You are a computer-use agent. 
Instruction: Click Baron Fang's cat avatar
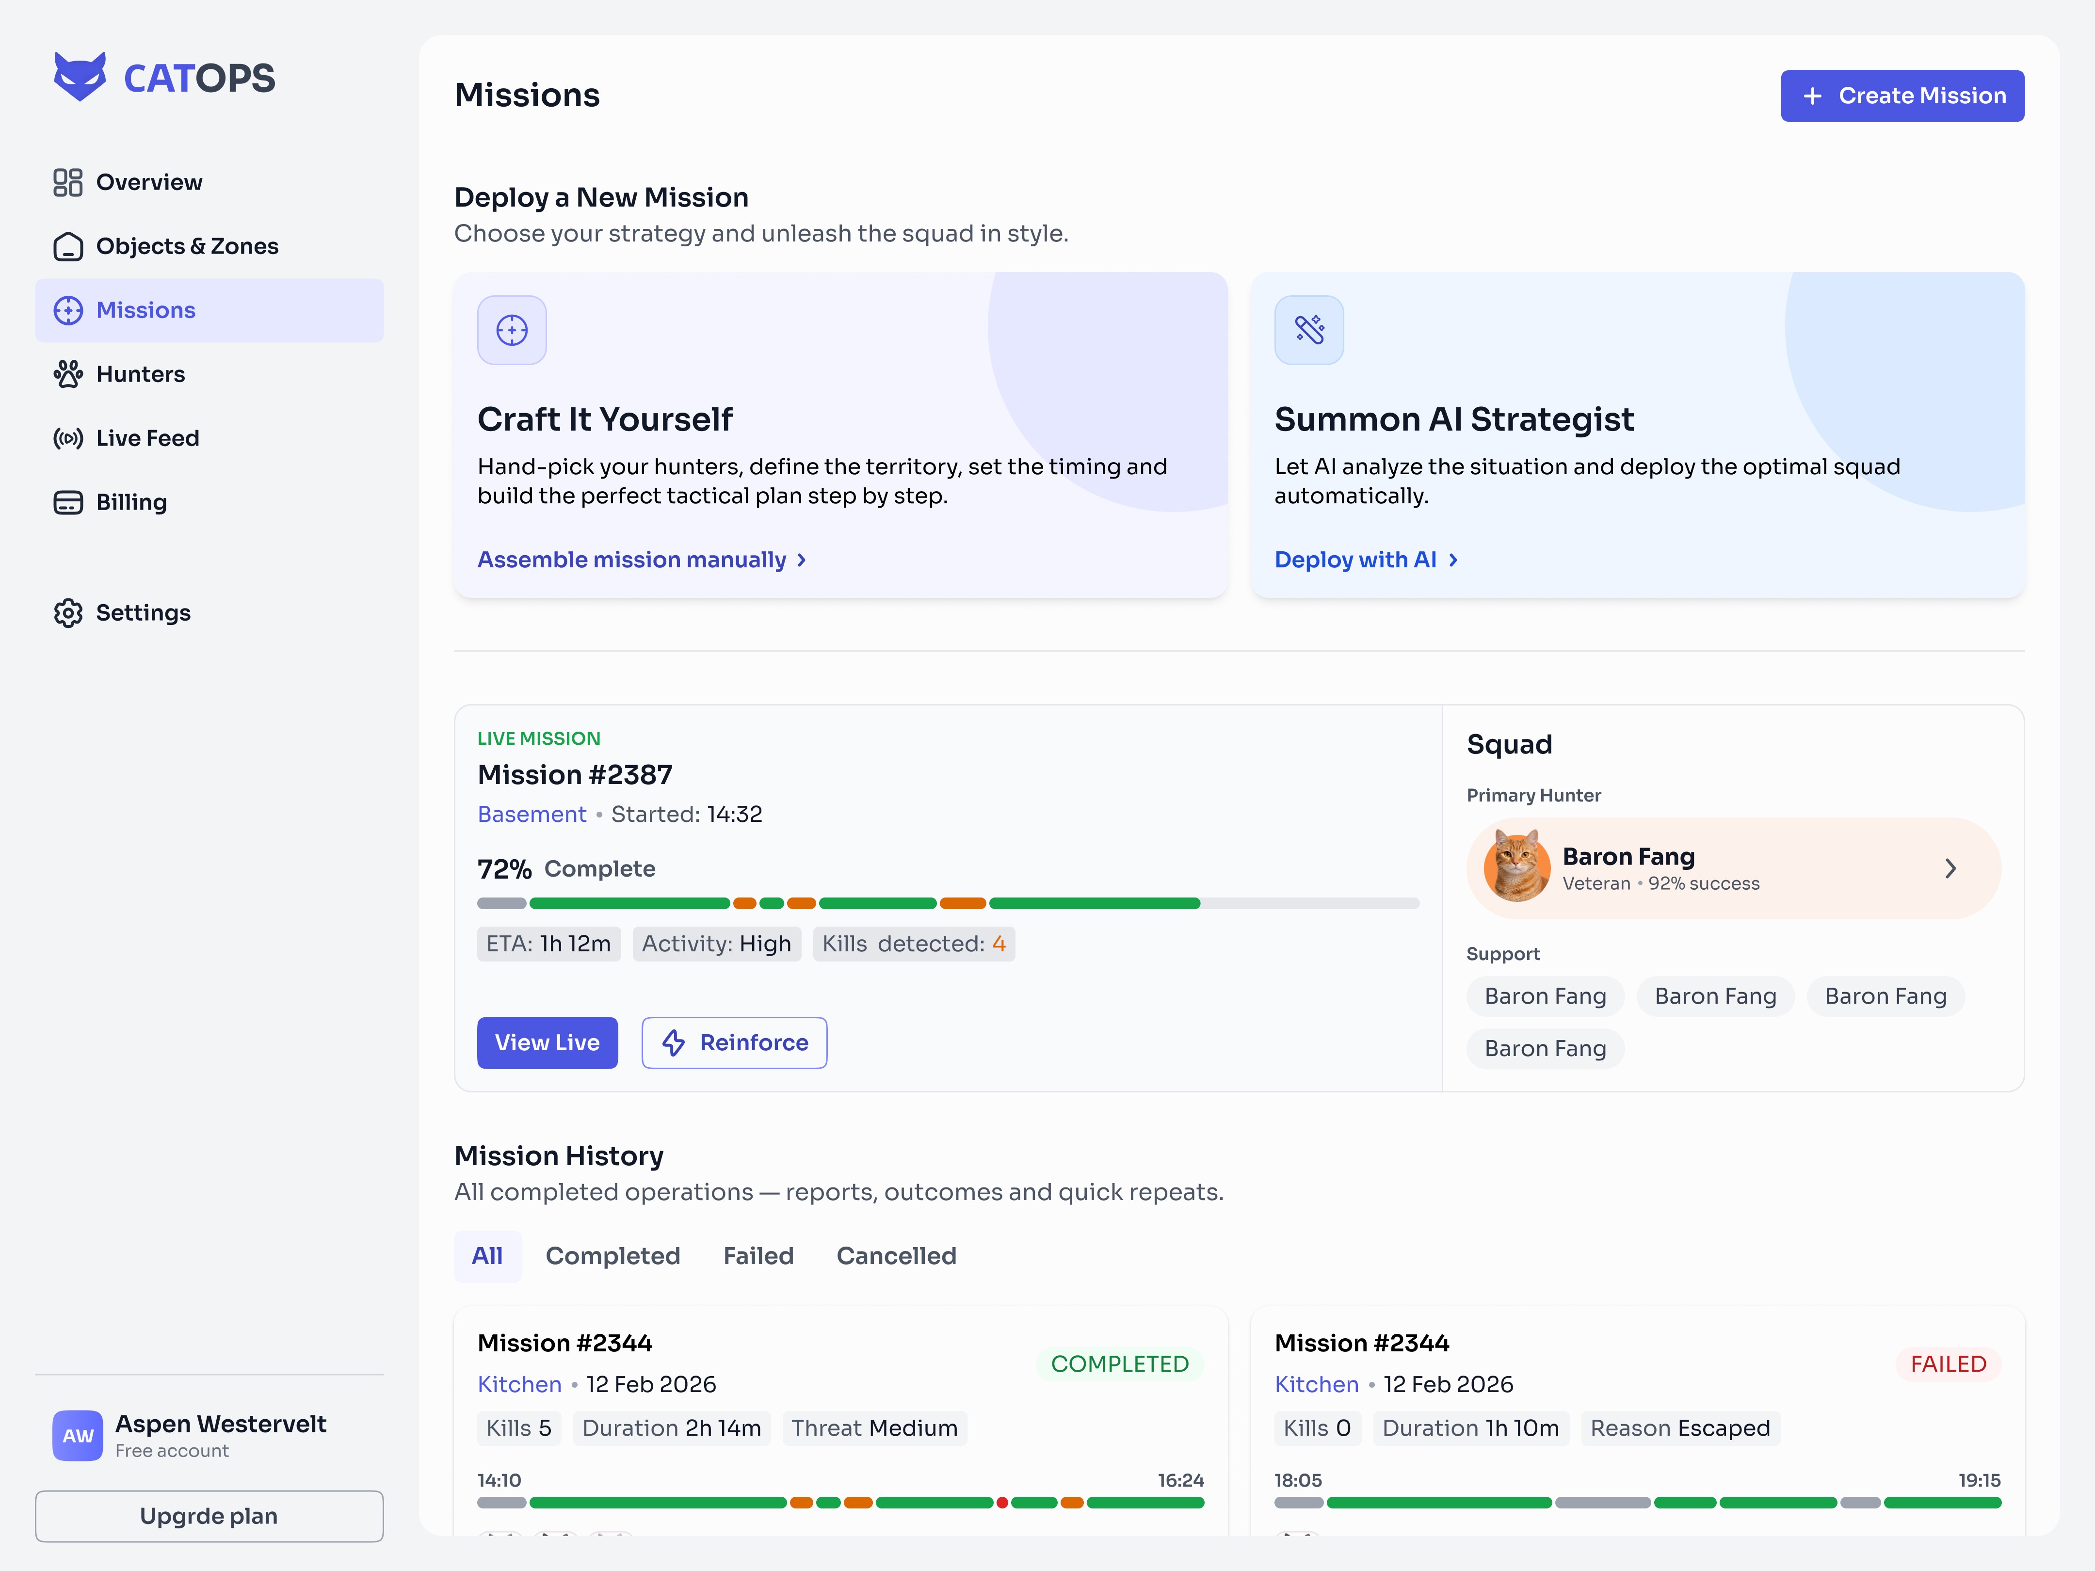pyautogui.click(x=1516, y=866)
